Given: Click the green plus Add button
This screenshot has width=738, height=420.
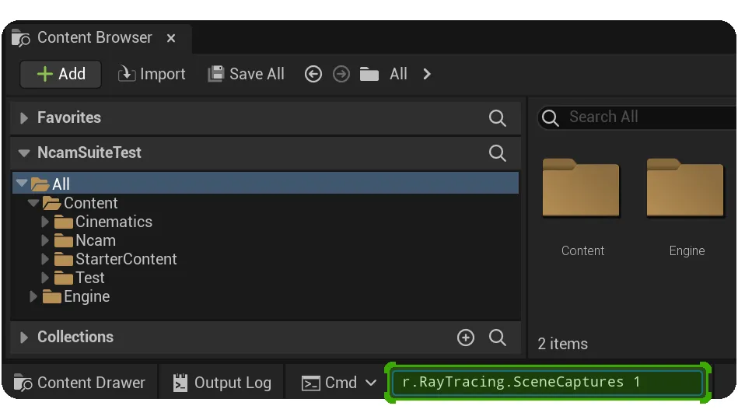Looking at the screenshot, I should (x=61, y=74).
